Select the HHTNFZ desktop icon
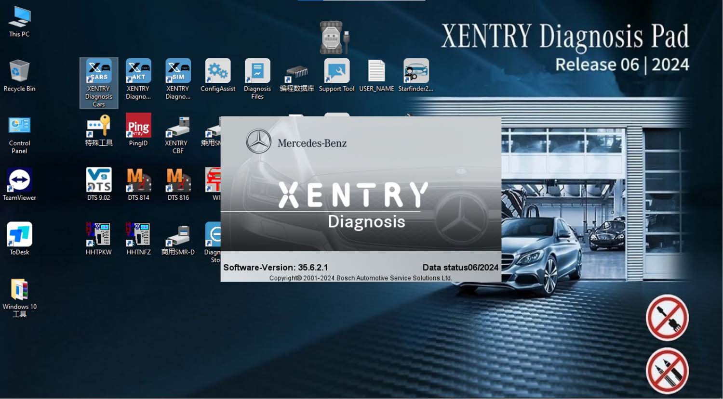723x399 pixels. point(138,235)
